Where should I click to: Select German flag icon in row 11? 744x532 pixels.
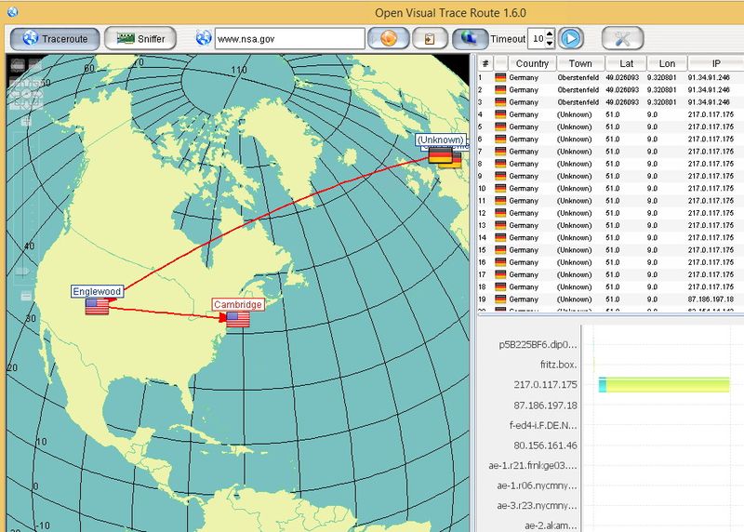(x=500, y=201)
